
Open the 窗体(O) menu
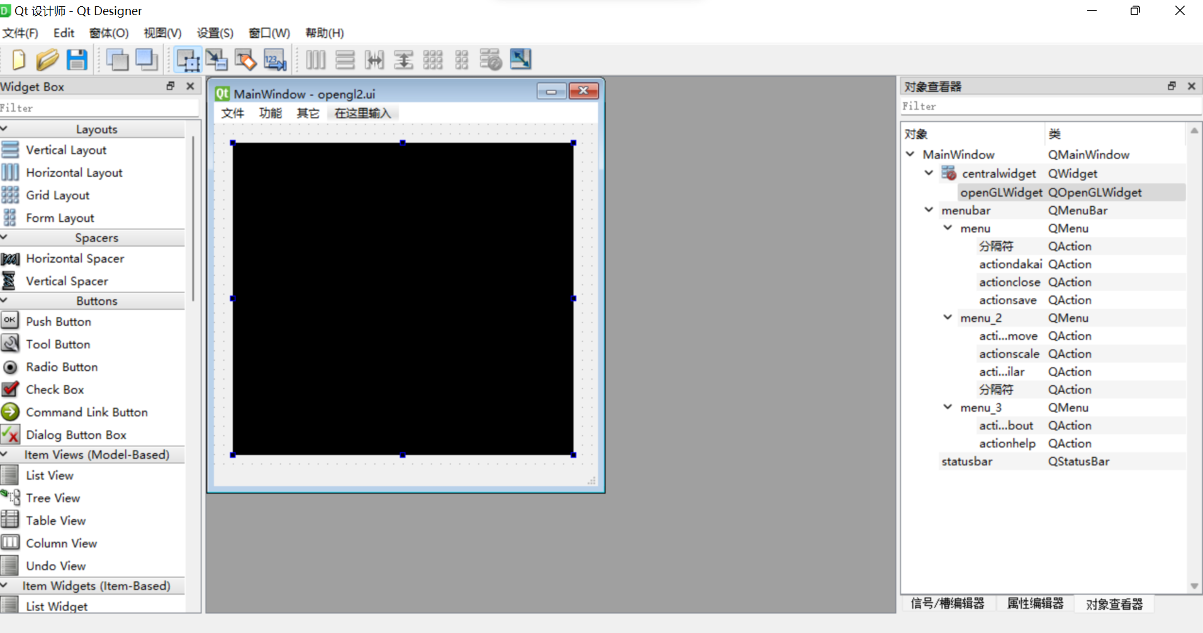(x=109, y=33)
